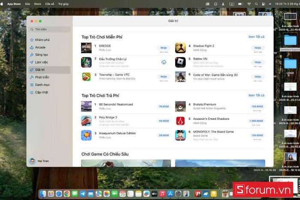Launch Google Chrome from the Dock
This screenshot has height=200, width=300.
[x=67, y=194]
